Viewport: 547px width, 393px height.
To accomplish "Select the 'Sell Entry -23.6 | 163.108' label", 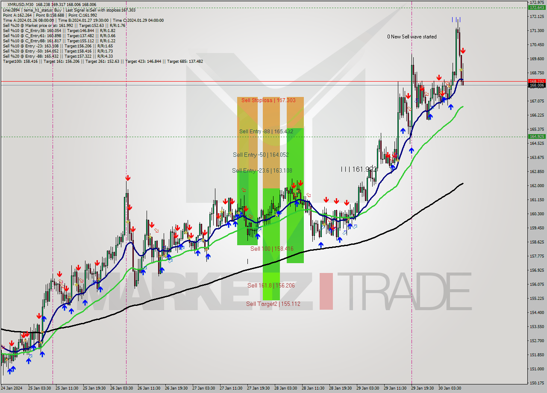I will click(x=262, y=171).
